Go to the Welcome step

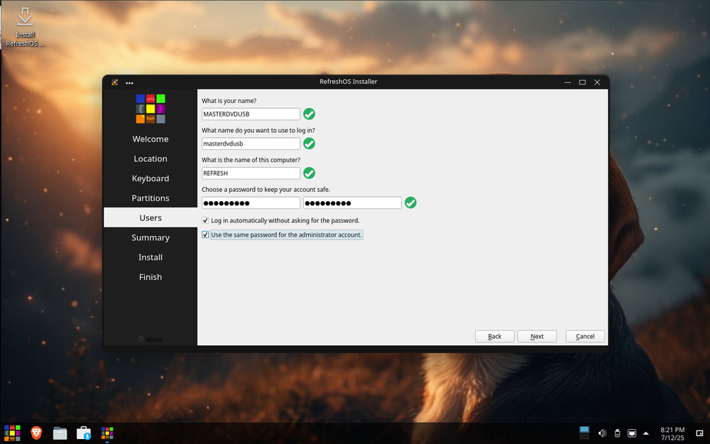(x=151, y=139)
